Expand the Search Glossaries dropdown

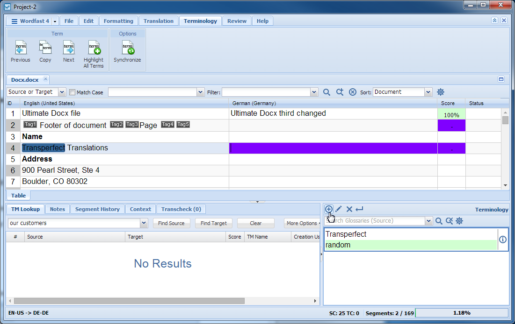428,221
